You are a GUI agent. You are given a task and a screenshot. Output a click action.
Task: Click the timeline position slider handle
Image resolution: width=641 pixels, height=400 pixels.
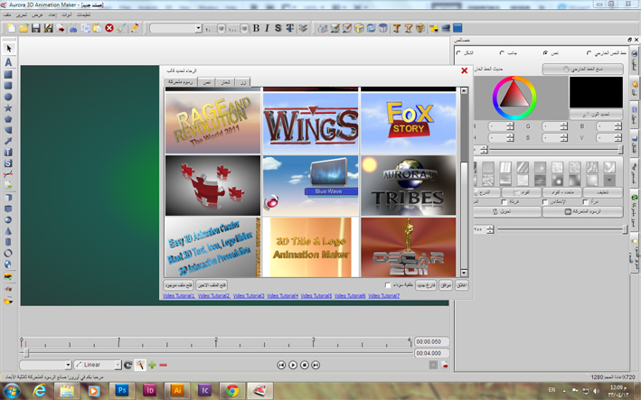click(x=25, y=353)
